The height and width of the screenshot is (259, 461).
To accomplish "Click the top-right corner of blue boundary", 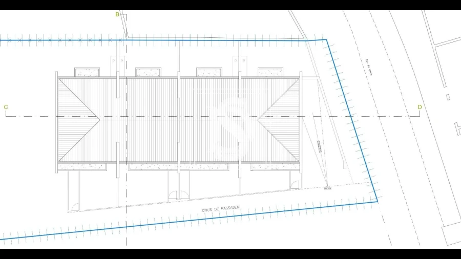I will (325, 39).
